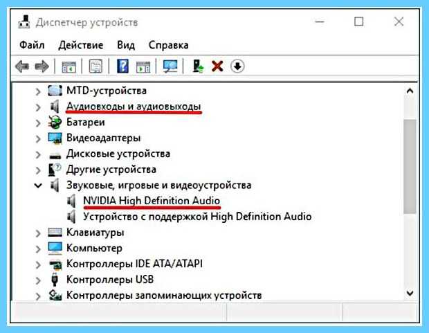
Task: Click the Другие устройства unknown-device icon
Action: click(55, 170)
